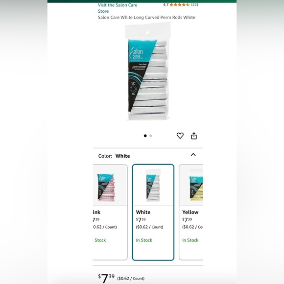Screen dimensions: 284x284
Task: Click the In Stock label under Yellow
Action: (190, 240)
